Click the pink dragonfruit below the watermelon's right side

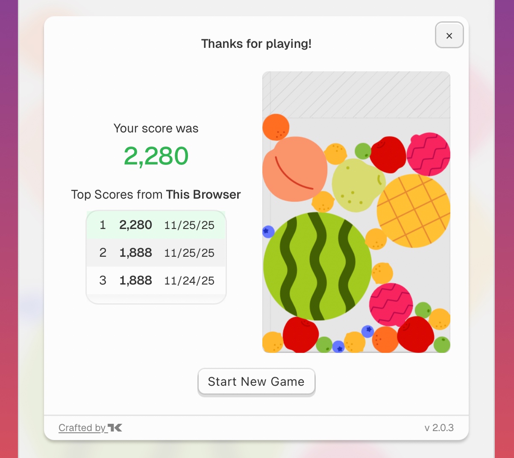391,305
